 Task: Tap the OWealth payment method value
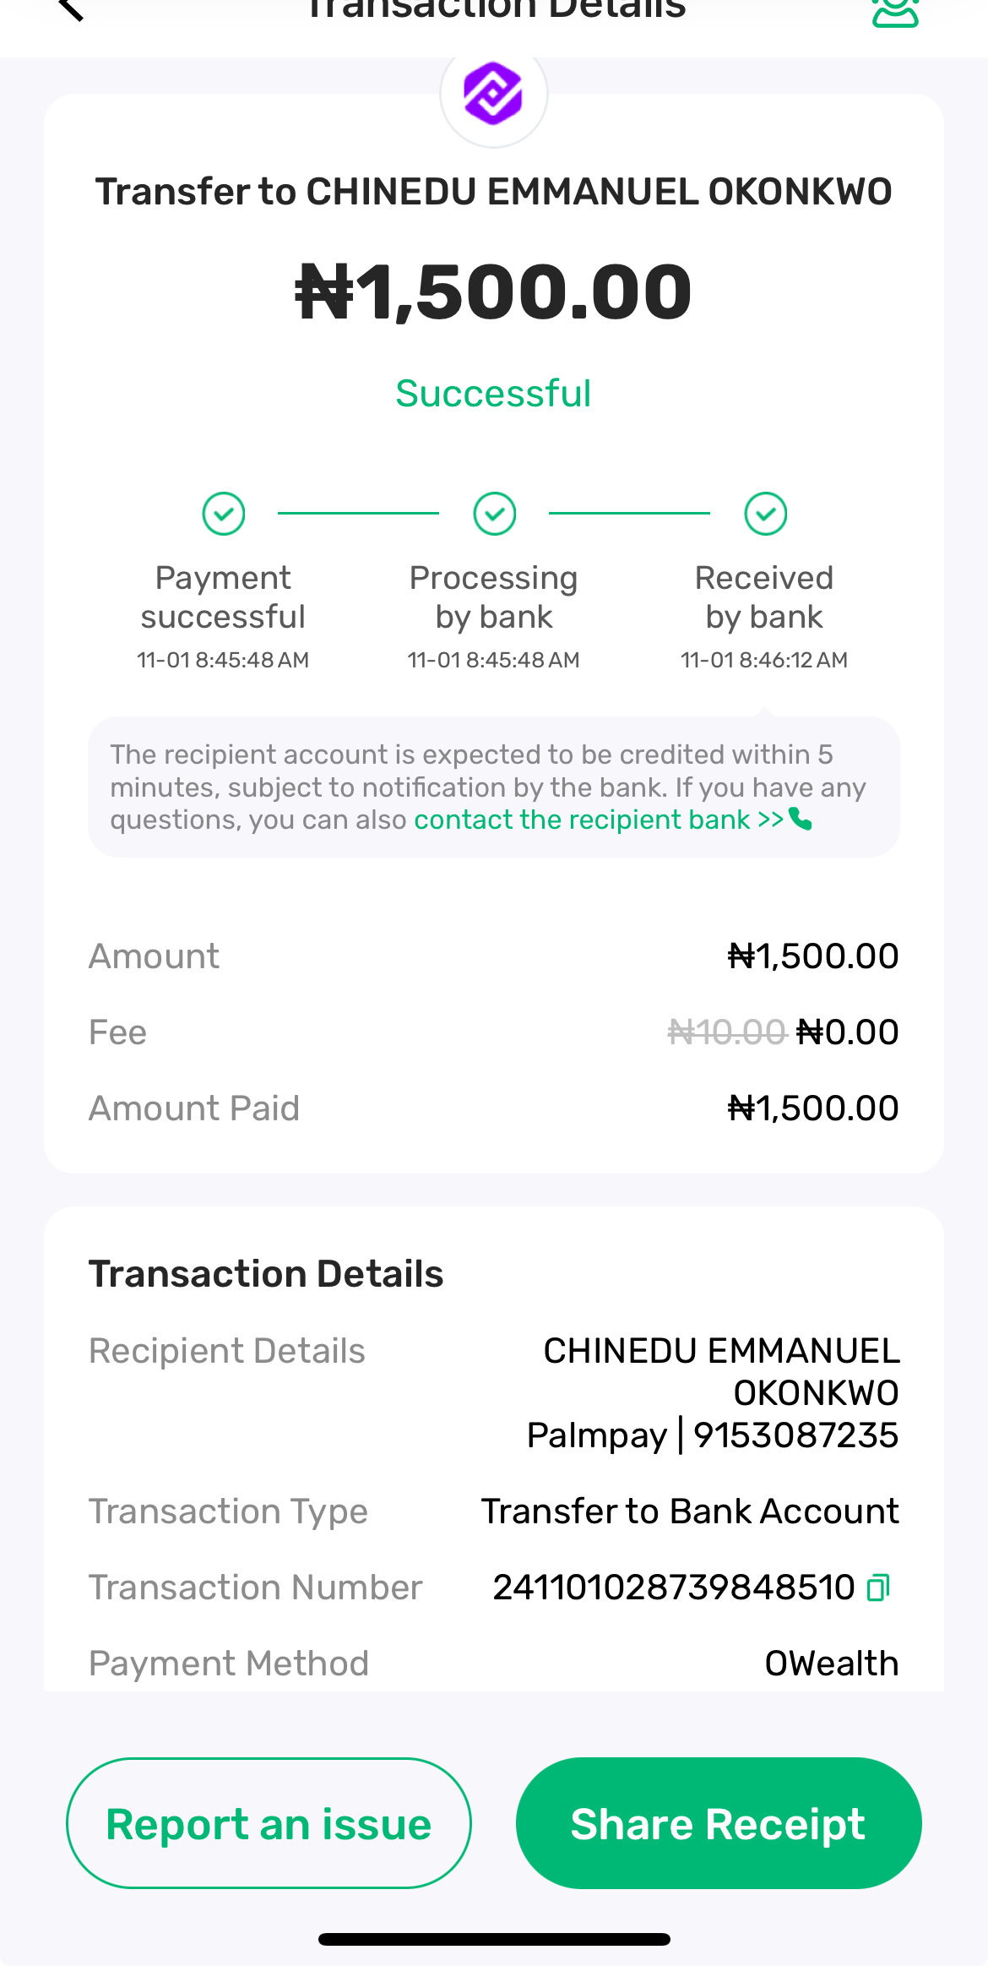click(831, 1664)
